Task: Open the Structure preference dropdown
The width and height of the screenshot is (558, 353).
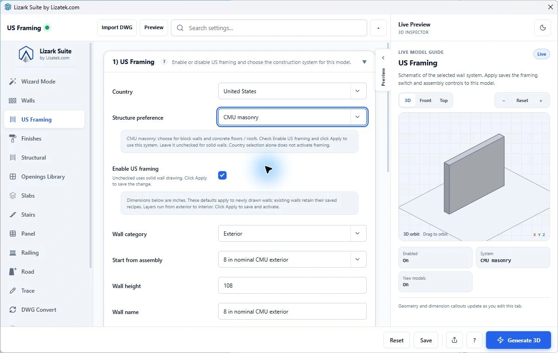Action: (x=292, y=117)
